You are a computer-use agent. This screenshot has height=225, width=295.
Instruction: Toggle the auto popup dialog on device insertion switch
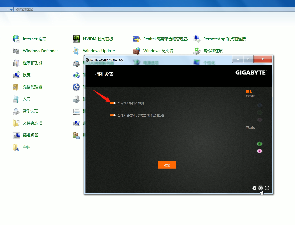coord(113,115)
